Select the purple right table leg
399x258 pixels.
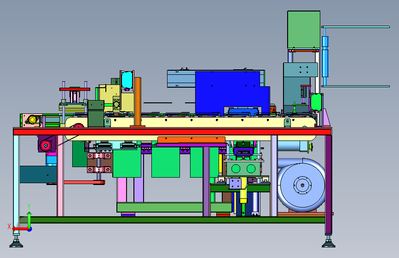coord(329,185)
